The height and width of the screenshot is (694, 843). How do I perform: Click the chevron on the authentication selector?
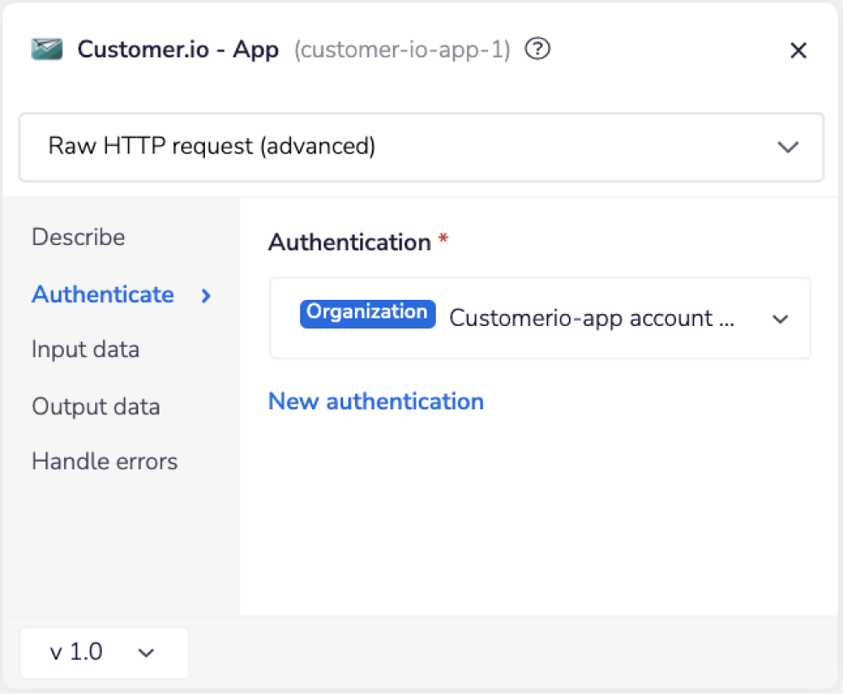pos(780,318)
